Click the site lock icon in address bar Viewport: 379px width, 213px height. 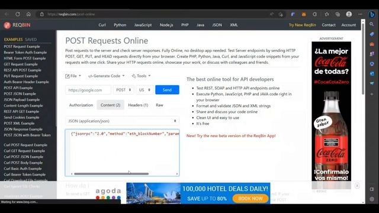tap(42, 14)
